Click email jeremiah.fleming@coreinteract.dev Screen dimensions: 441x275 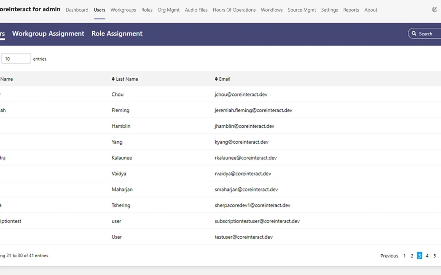click(253, 110)
